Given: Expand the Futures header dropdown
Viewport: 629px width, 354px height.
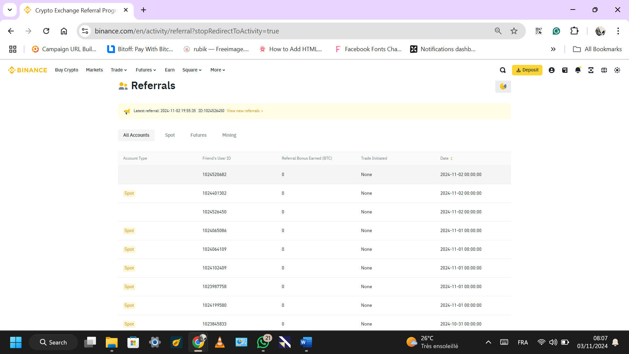Looking at the screenshot, I should [146, 70].
